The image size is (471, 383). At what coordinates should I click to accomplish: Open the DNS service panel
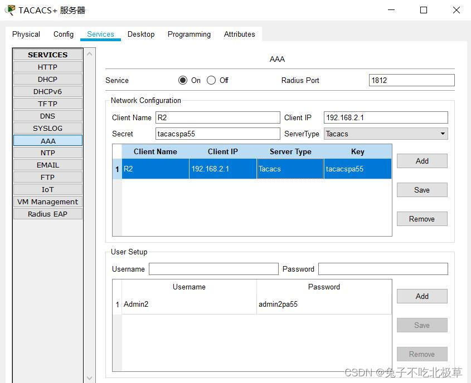coord(47,116)
